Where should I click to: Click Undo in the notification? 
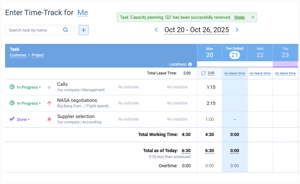point(239,17)
